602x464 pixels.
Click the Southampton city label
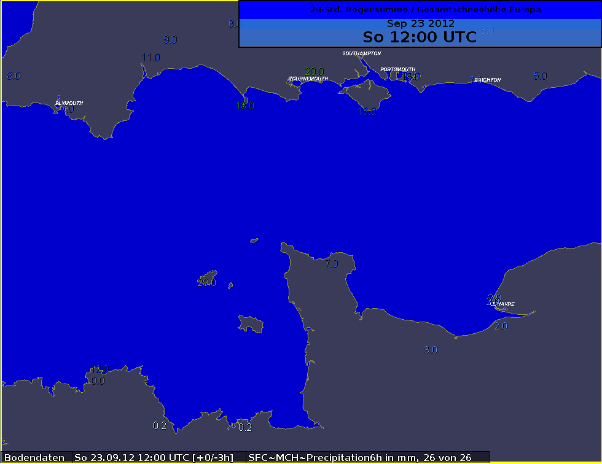(361, 53)
